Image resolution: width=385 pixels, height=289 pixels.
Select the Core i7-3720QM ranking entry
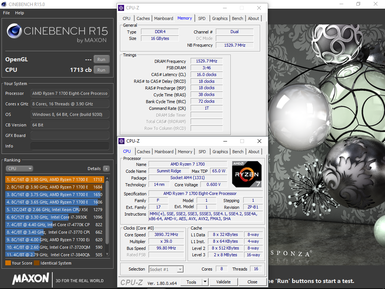tap(55, 247)
